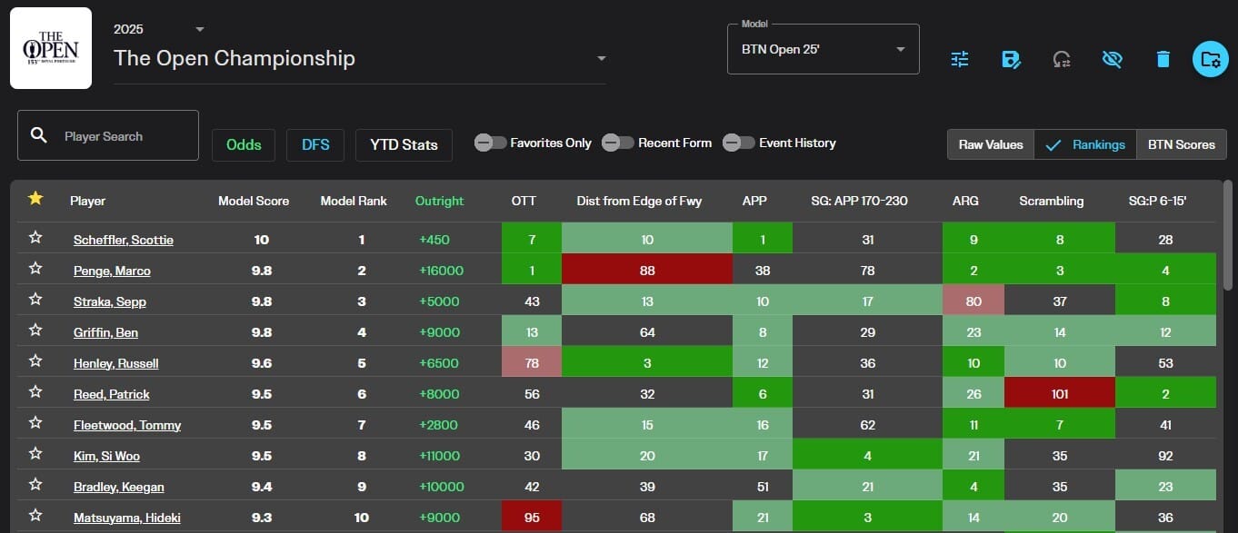The image size is (1238, 533).
Task: Star Russell Henley as favorite
Action: click(x=35, y=361)
